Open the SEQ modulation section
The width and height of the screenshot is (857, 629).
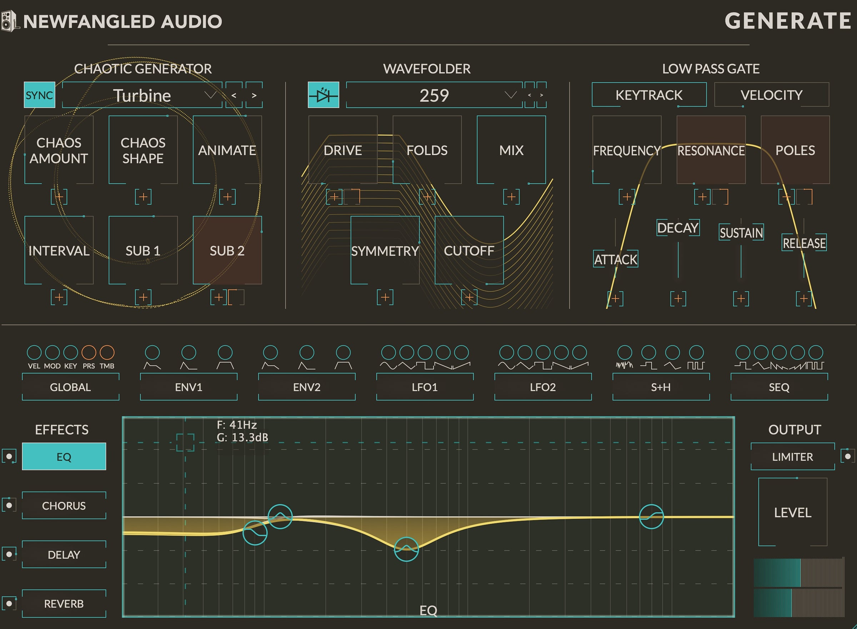(779, 387)
